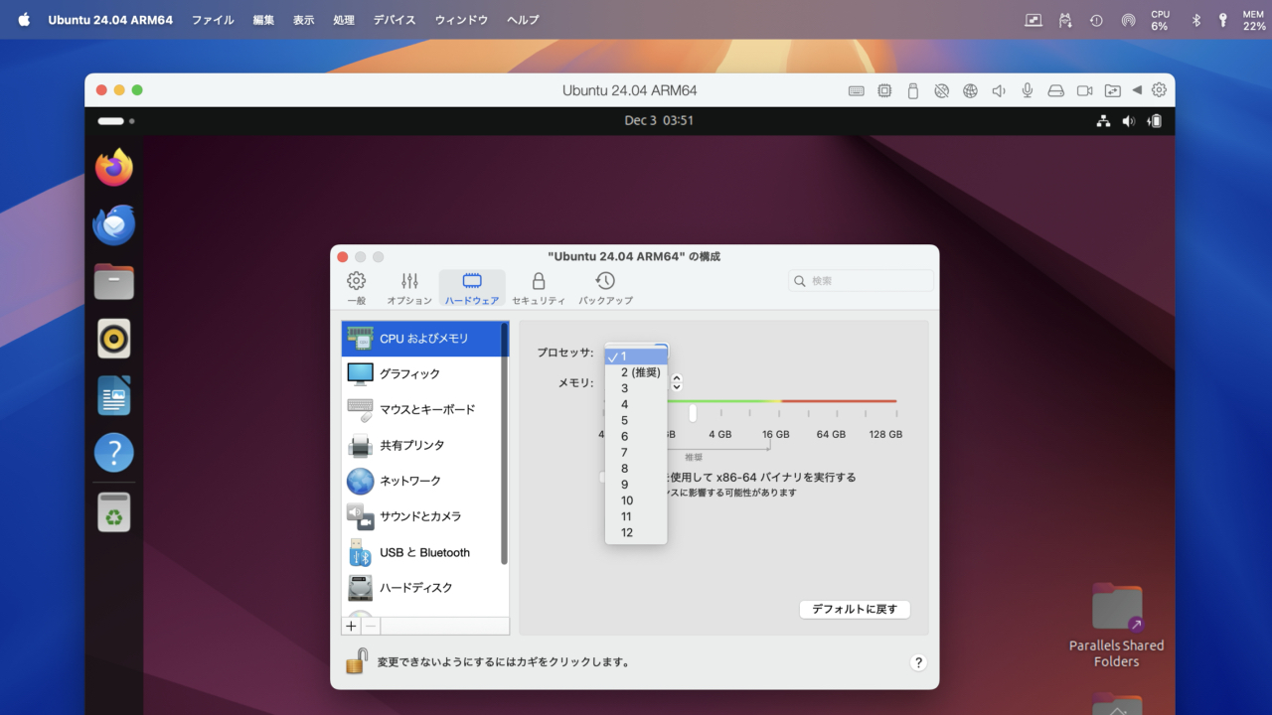Choose 6 processors in dropdown
The image size is (1272, 715).
tap(636, 436)
